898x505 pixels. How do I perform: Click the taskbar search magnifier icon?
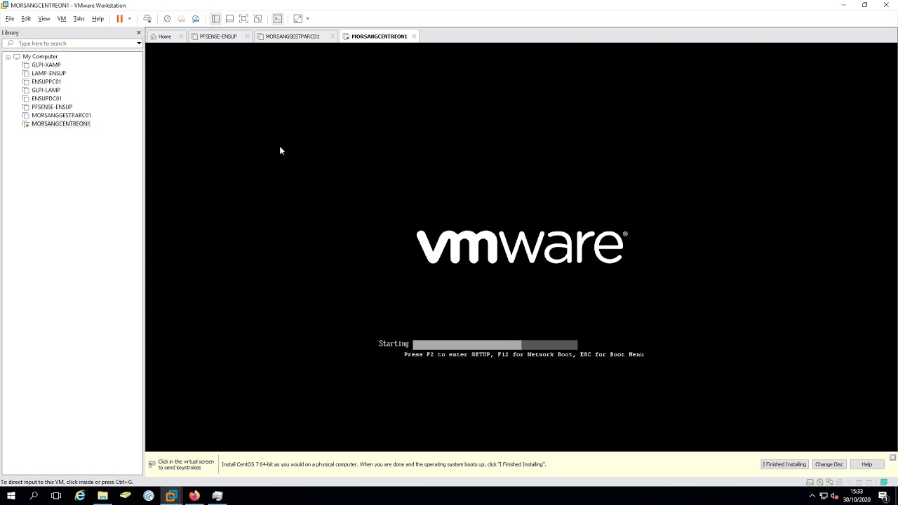pos(34,496)
